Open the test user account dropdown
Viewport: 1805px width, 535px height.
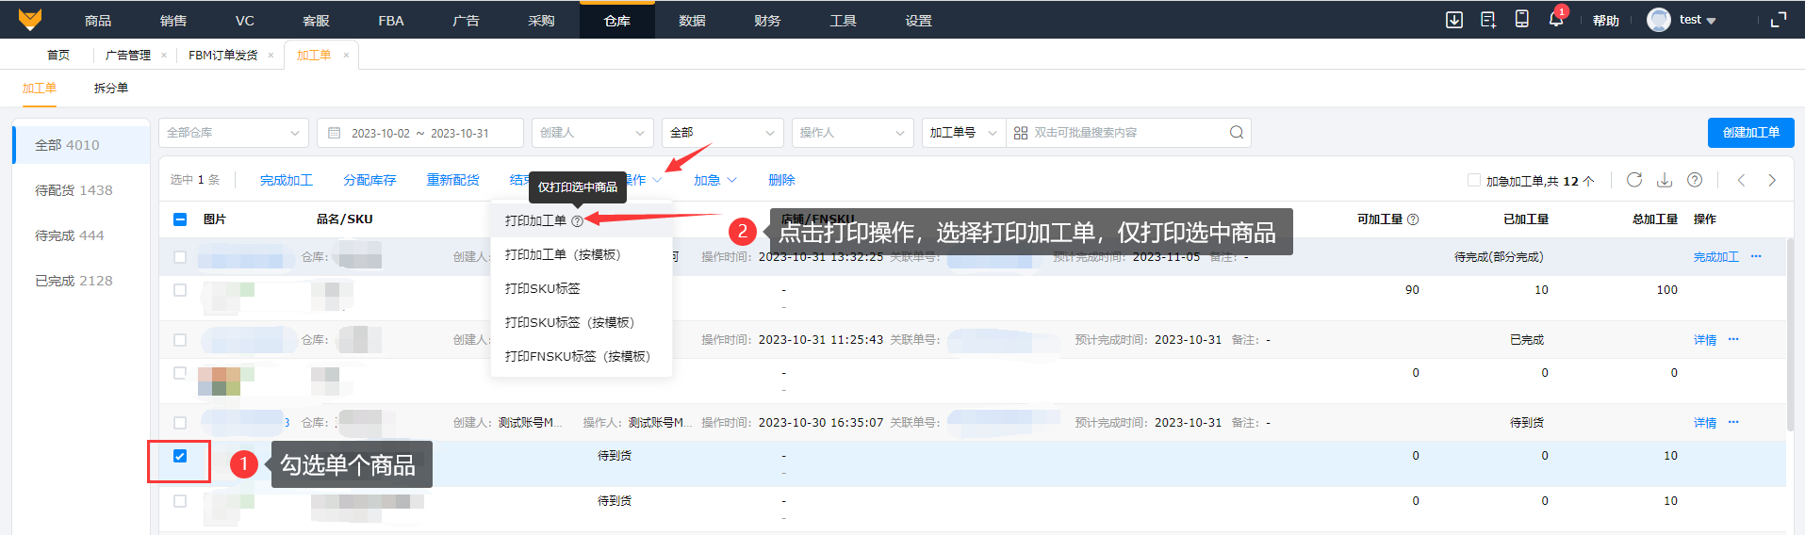1698,20
